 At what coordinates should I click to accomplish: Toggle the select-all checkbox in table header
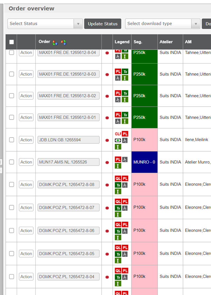(12, 42)
